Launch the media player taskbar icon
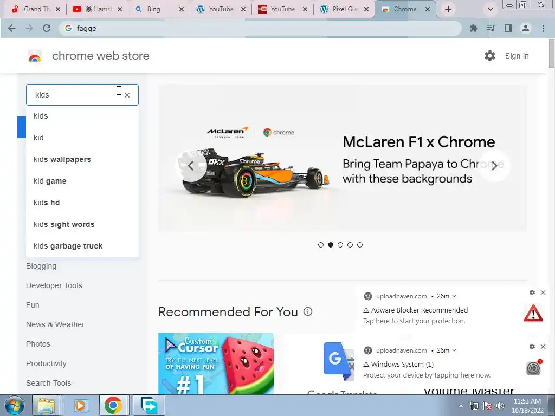 pos(80,405)
